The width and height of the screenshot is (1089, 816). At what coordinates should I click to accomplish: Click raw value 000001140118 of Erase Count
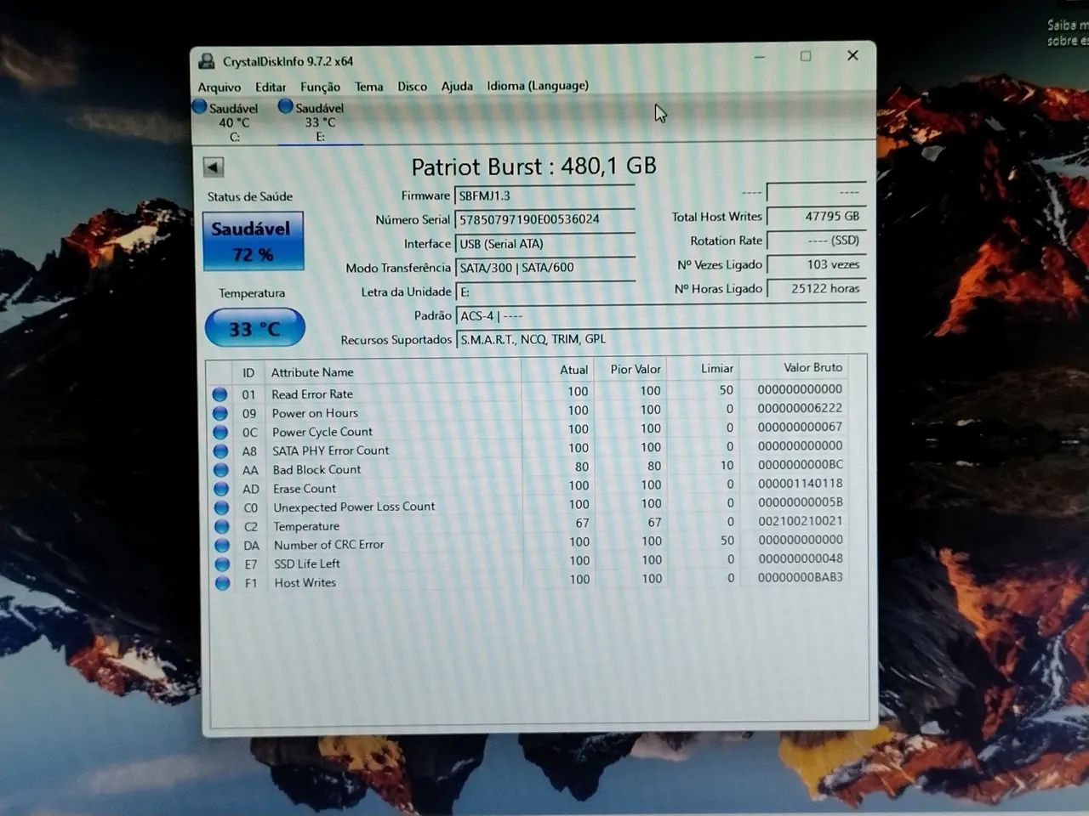point(800,484)
